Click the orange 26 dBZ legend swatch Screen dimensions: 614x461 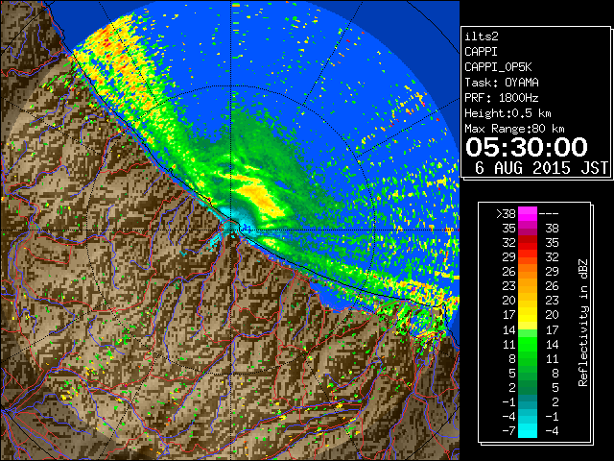[528, 271]
